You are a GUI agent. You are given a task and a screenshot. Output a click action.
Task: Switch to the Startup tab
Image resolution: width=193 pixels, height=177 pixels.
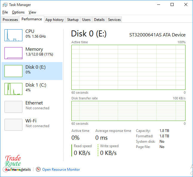click(73, 20)
